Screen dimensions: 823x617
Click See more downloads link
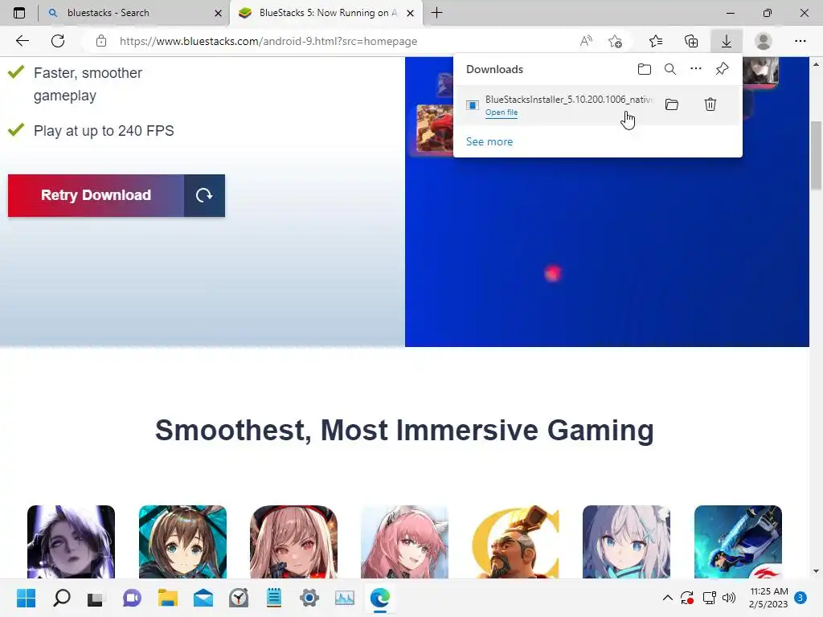coord(489,141)
